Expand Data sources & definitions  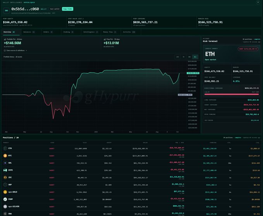pyautogui.click(x=15, y=50)
